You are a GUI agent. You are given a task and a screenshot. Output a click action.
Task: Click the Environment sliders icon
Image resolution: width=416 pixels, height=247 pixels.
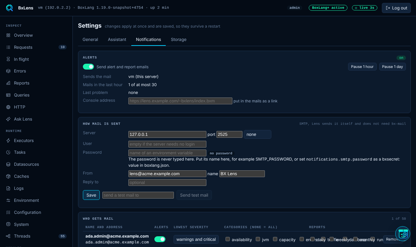pos(8,200)
